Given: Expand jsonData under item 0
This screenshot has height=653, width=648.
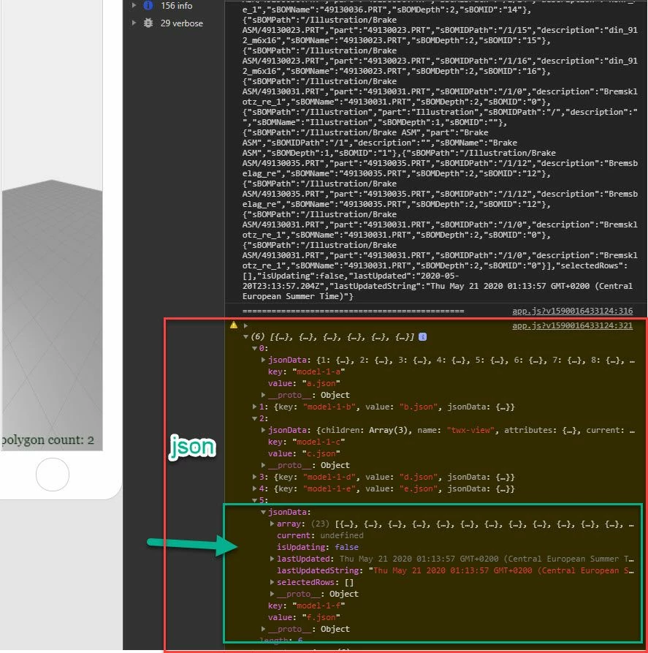Looking at the screenshot, I should coord(264,360).
